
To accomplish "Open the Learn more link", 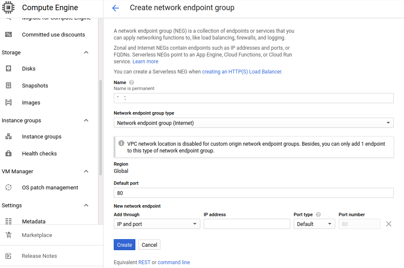I will click(x=145, y=61).
